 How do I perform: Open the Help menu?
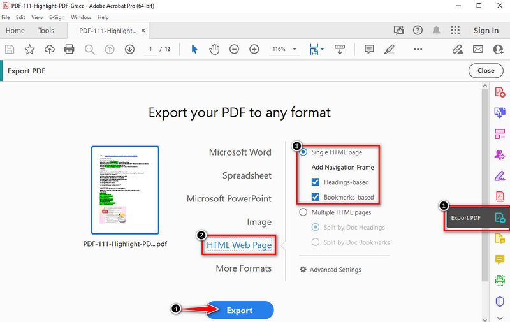(103, 17)
